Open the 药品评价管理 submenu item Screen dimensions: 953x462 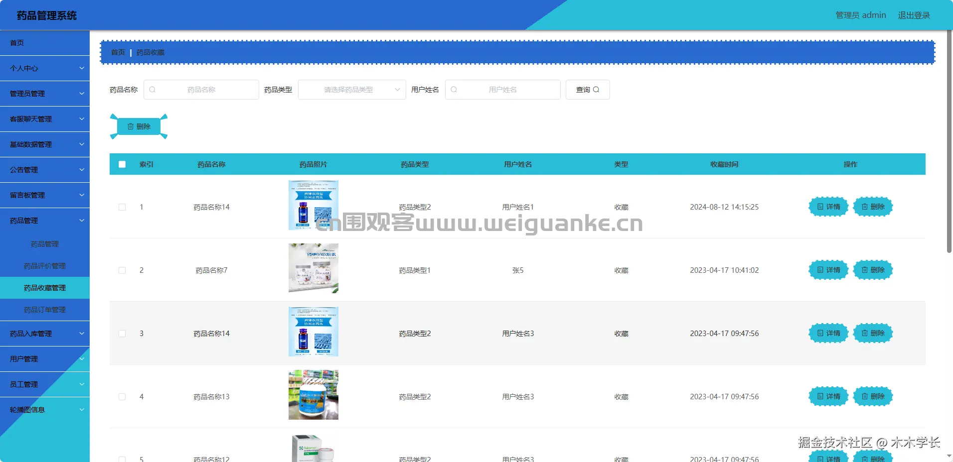point(45,266)
